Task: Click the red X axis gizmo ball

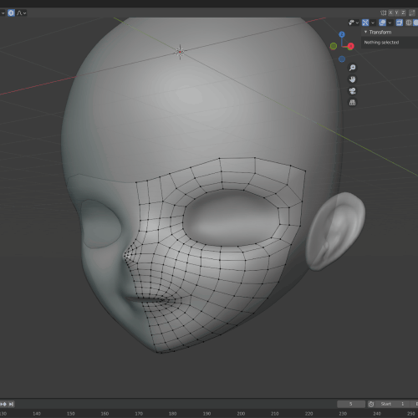Action: pos(350,46)
